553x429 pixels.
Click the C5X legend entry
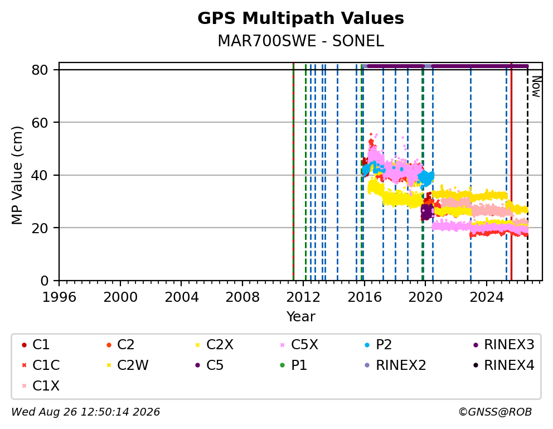click(x=299, y=345)
